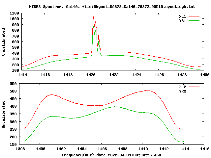Click the tallest red XL1 peak near 1420 MHz
This screenshot has width=211, height=158.
point(94,17)
